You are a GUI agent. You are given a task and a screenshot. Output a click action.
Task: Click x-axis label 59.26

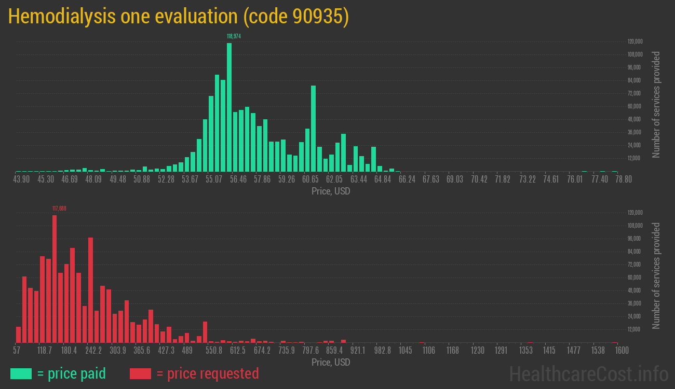286,179
